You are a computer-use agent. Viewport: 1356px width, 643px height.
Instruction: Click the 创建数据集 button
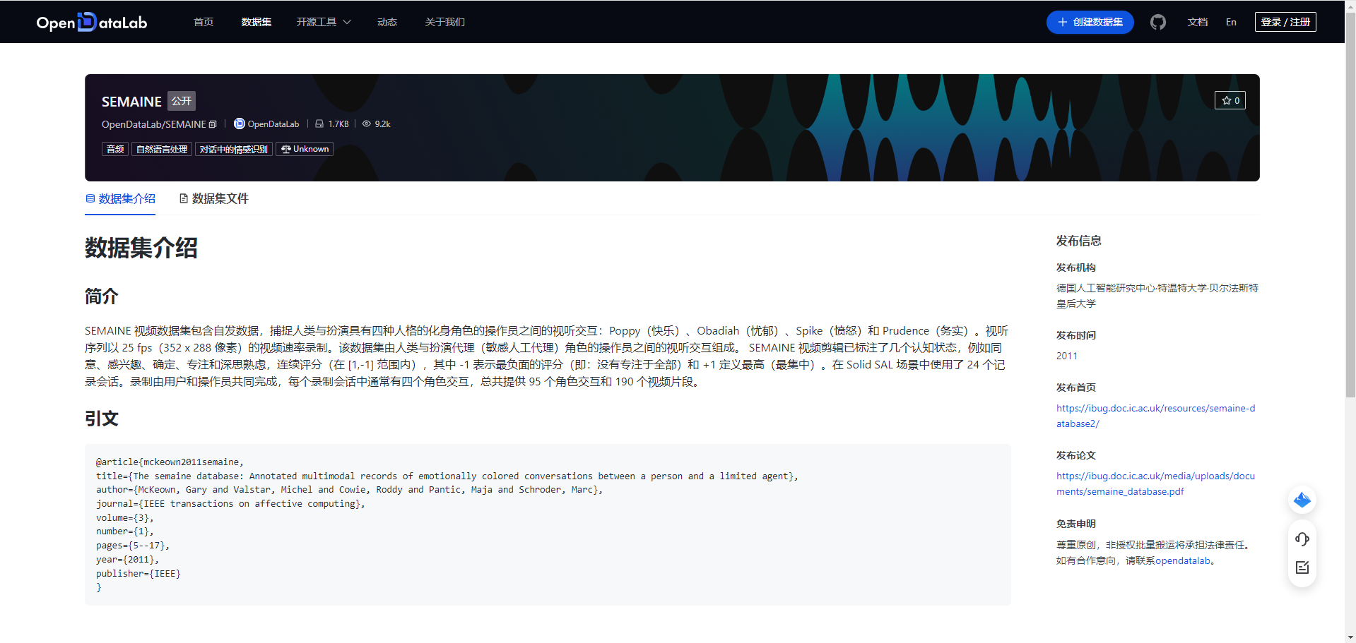point(1090,22)
